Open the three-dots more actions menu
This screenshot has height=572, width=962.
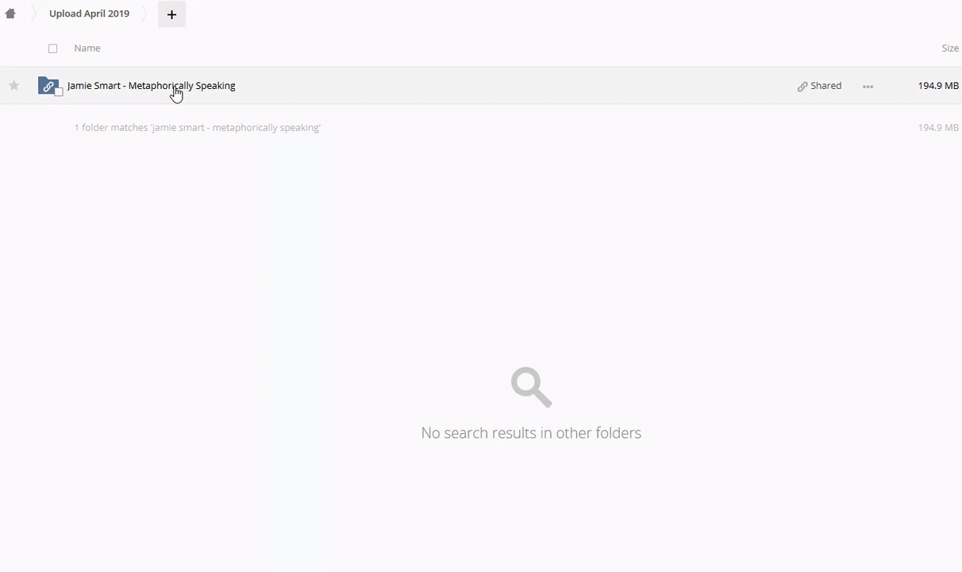[x=868, y=87]
